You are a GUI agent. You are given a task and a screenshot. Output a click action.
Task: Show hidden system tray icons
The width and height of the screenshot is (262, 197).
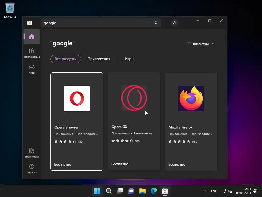pos(205,191)
